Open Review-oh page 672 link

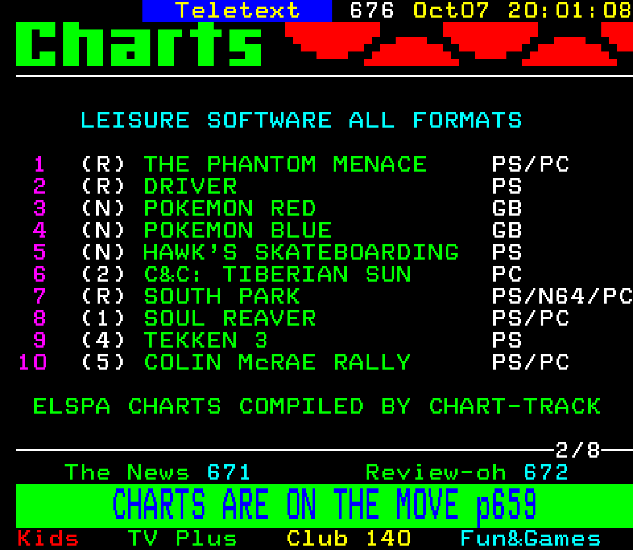point(467,473)
